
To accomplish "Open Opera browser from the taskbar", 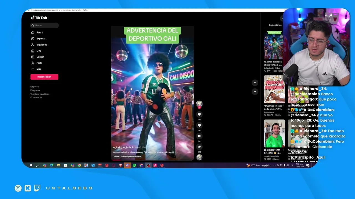I will (114, 165).
